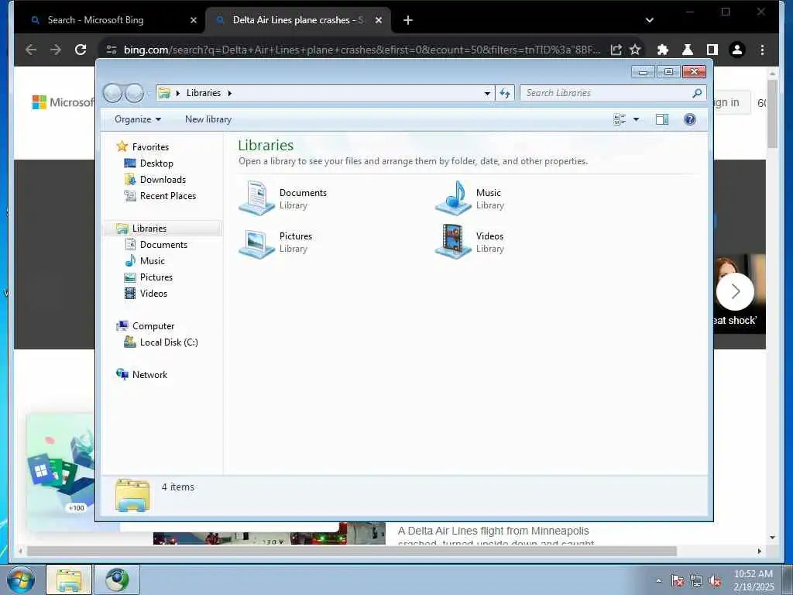Show hidden tray icons arrow
793x595 pixels.
coord(658,580)
